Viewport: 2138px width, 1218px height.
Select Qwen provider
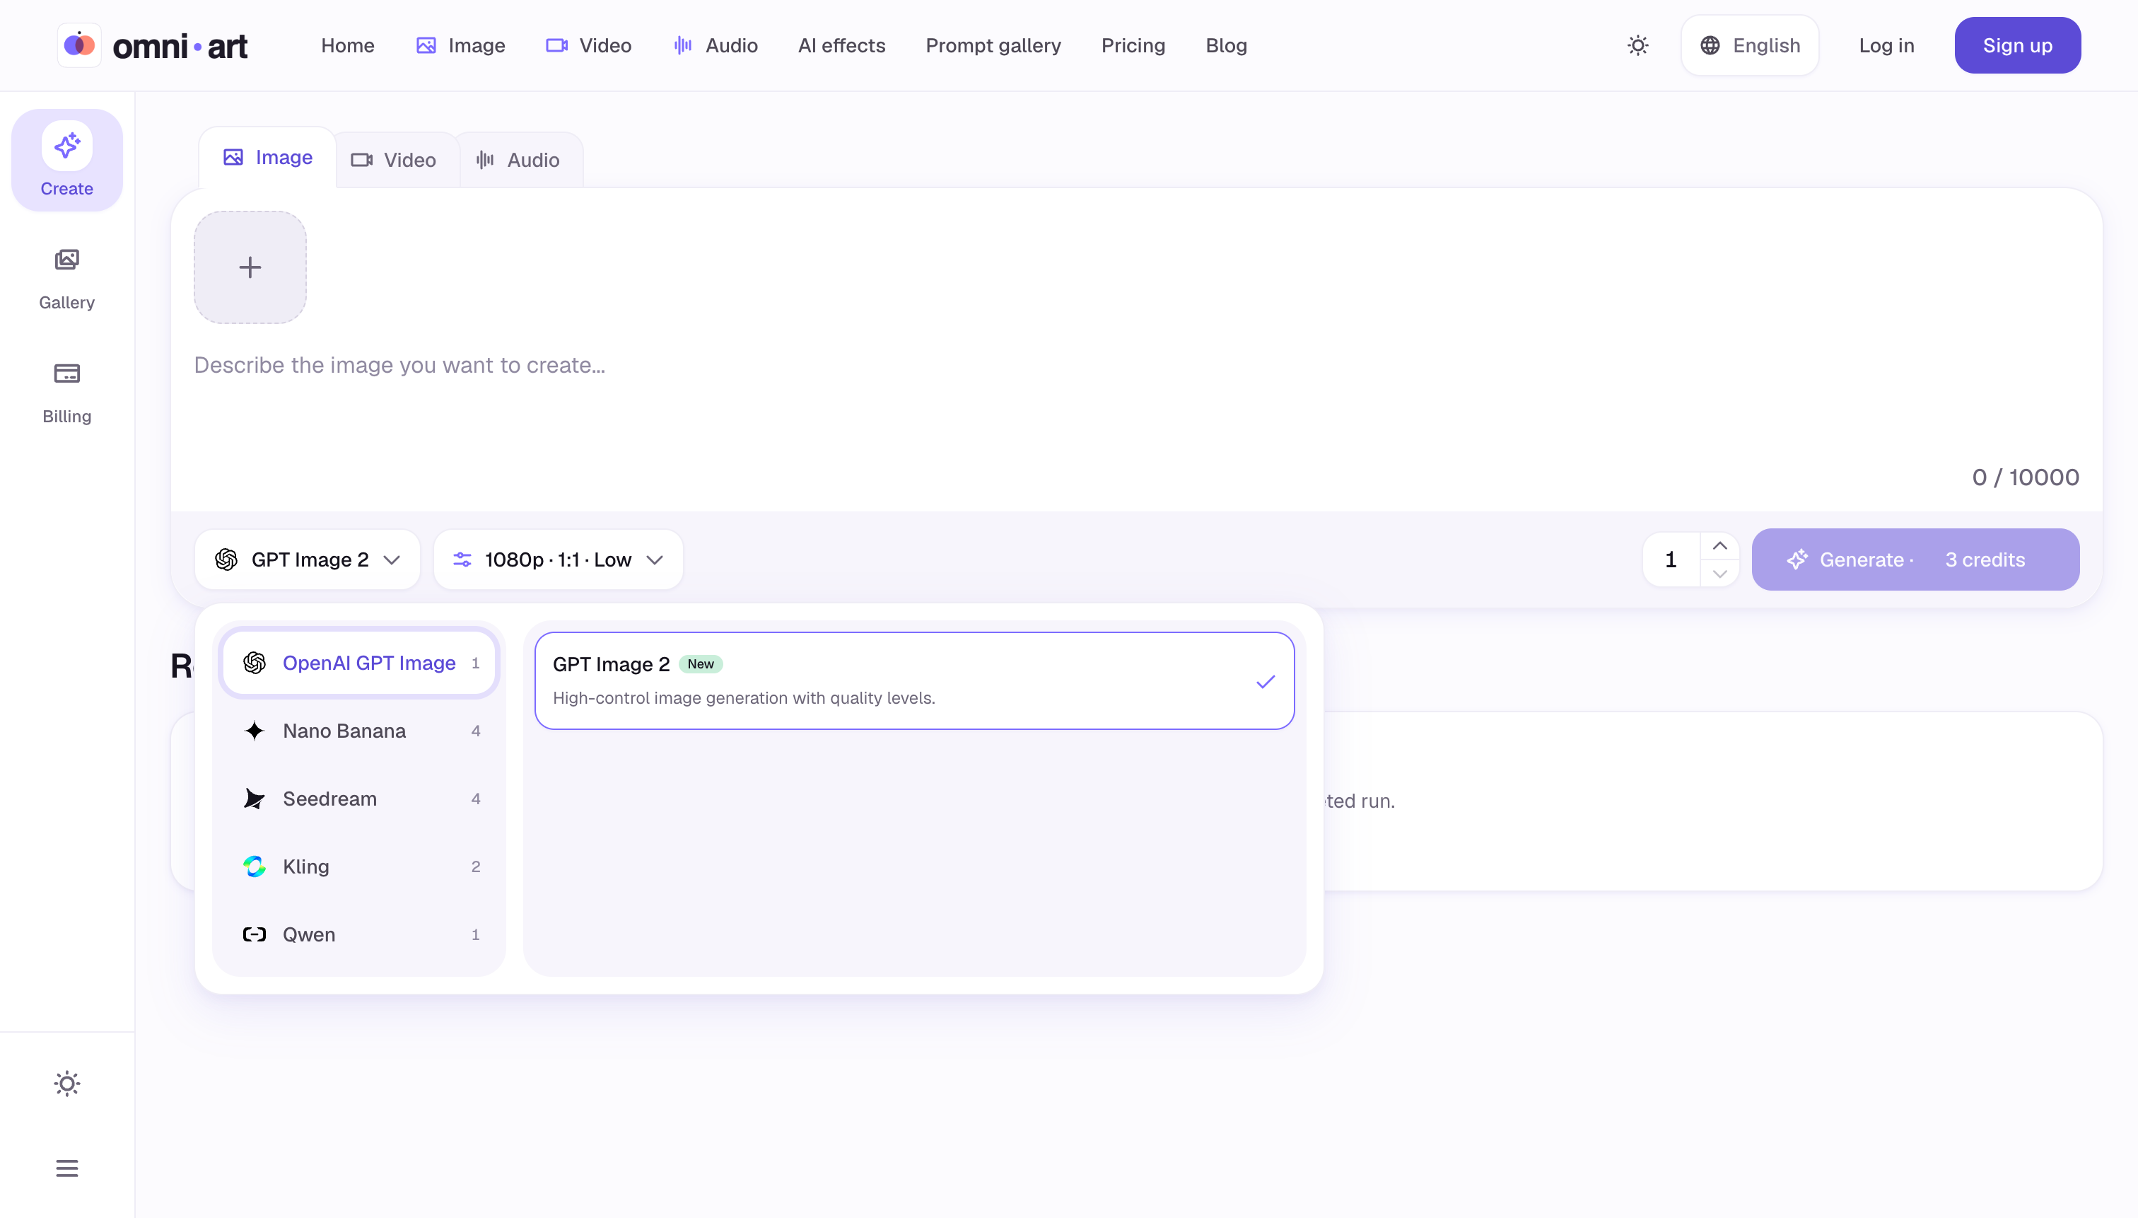pos(360,934)
